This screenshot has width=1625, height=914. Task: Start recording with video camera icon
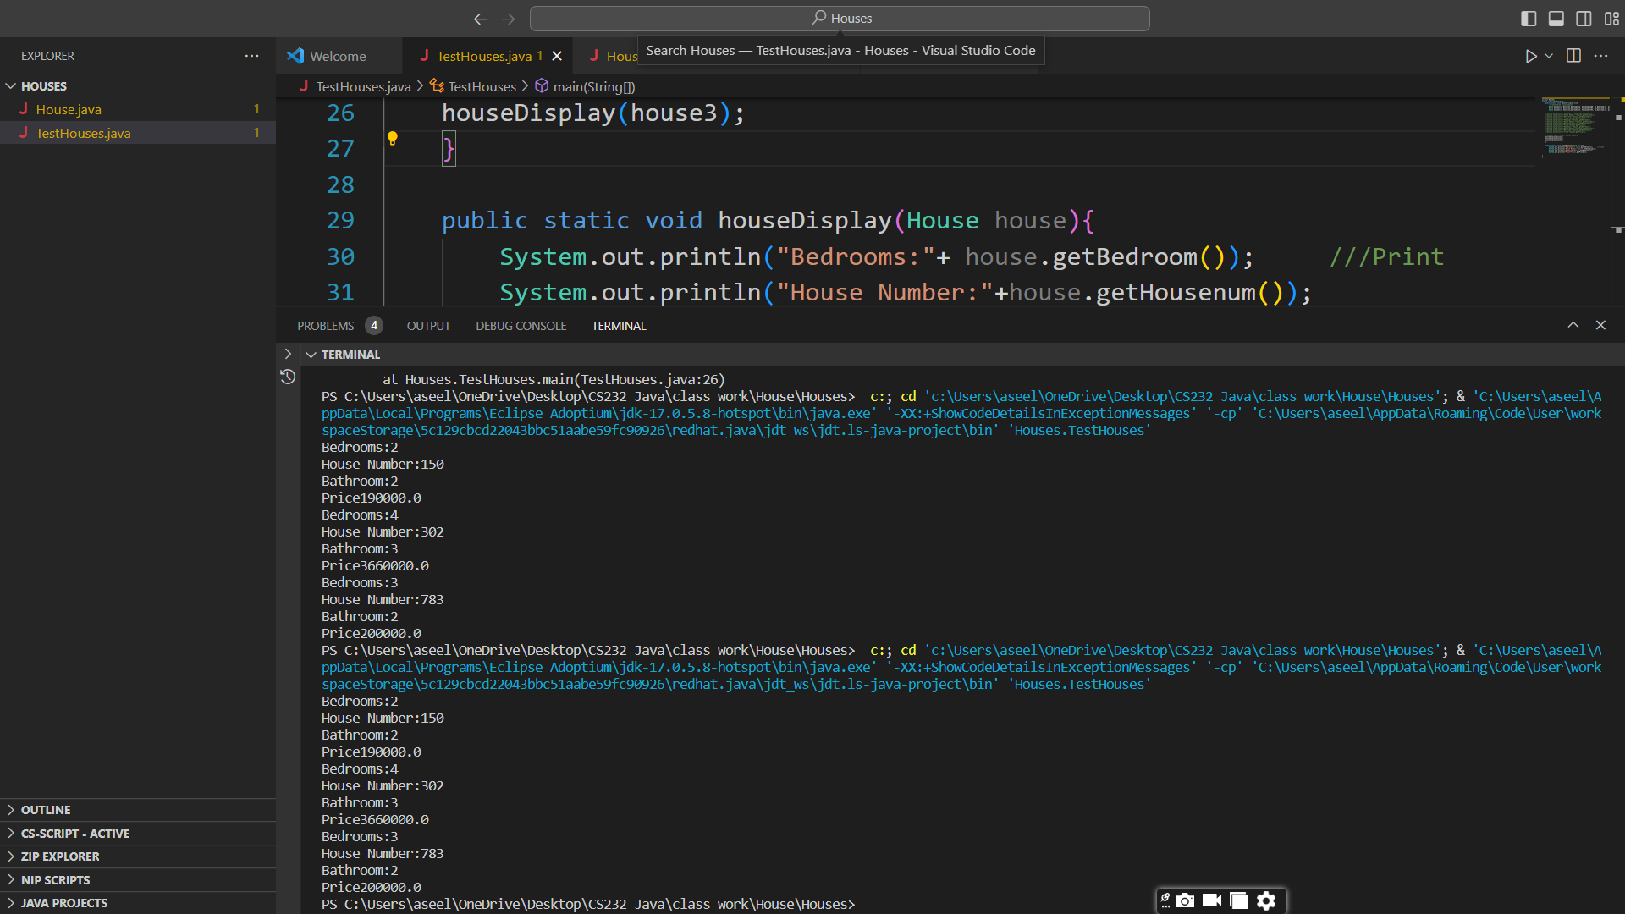(x=1212, y=900)
